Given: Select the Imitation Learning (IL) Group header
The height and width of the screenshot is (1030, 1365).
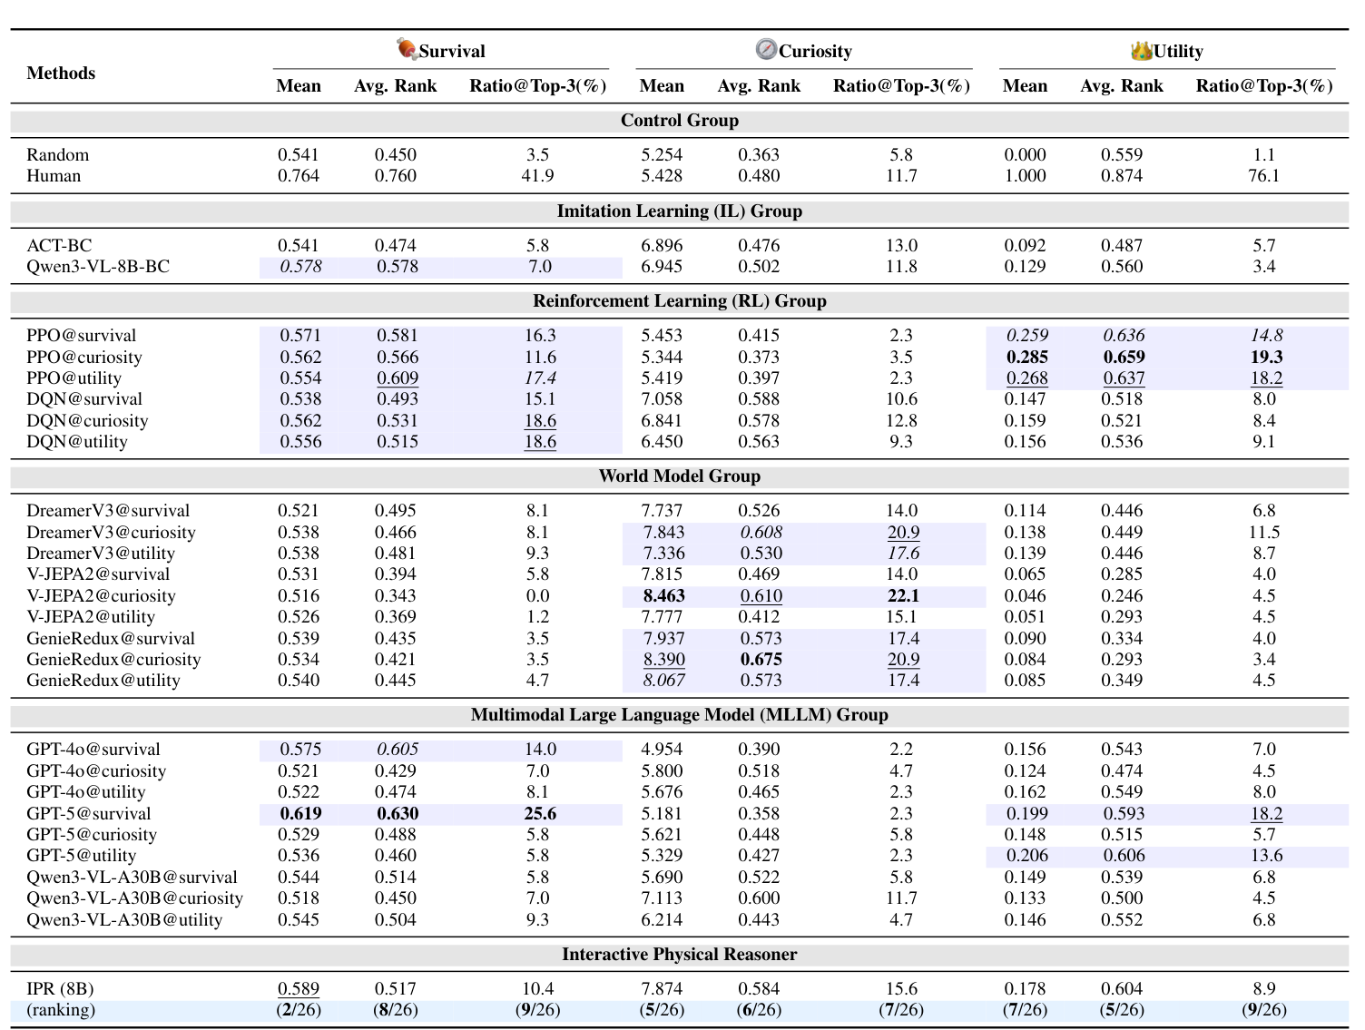Looking at the screenshot, I should point(679,211).
